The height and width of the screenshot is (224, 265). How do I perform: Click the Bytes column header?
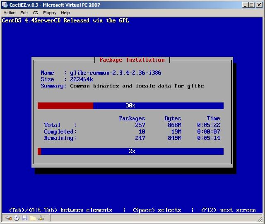[x=173, y=118]
